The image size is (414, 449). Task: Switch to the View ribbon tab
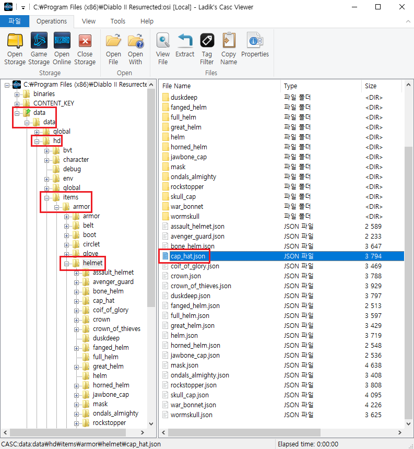89,21
